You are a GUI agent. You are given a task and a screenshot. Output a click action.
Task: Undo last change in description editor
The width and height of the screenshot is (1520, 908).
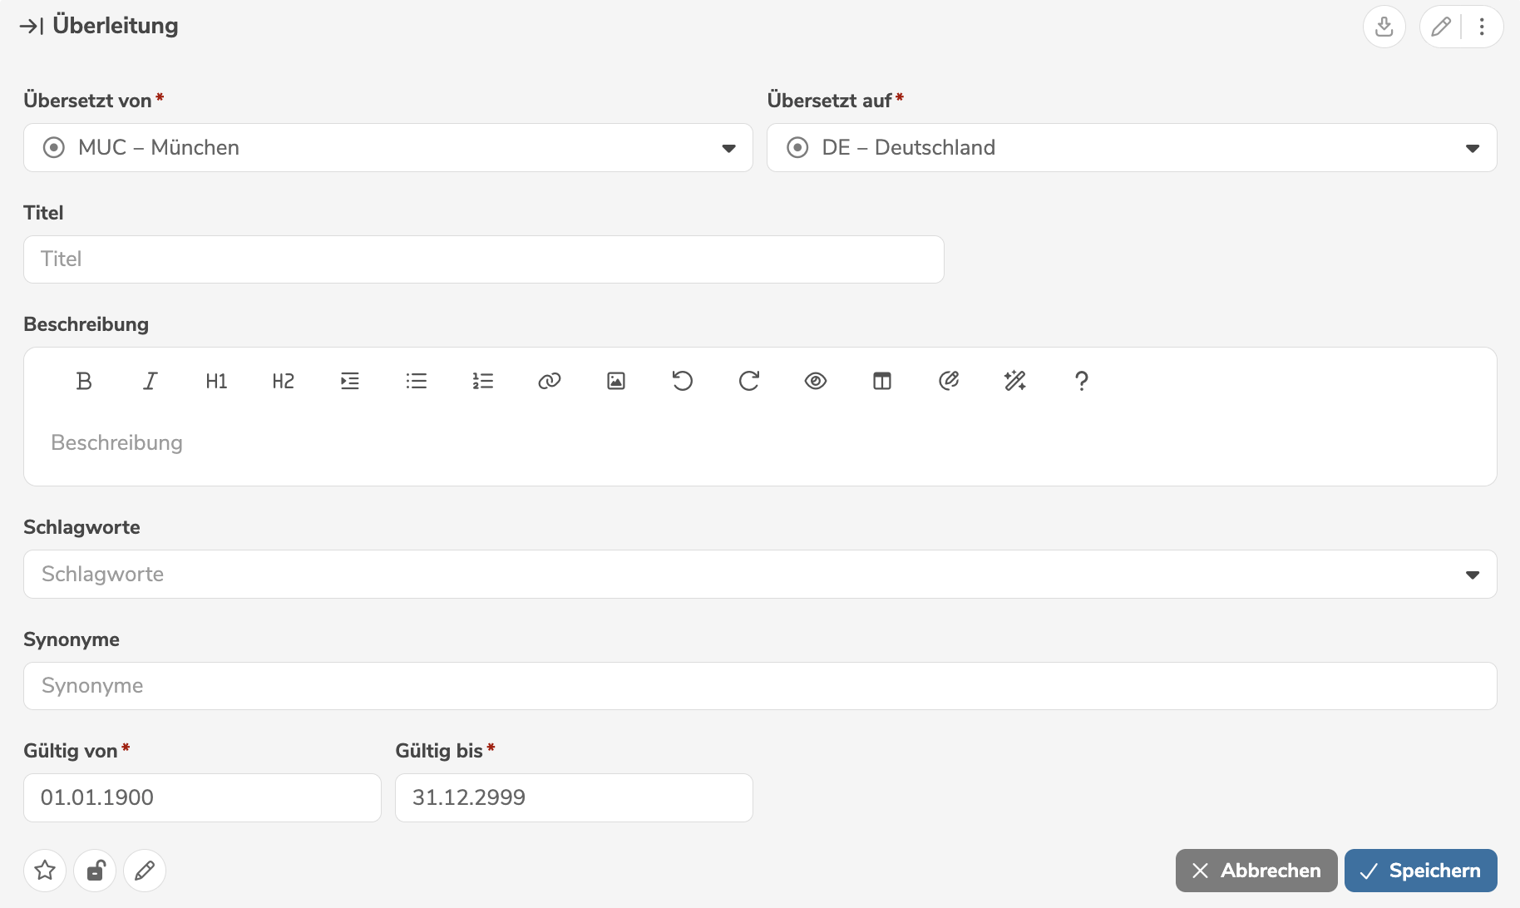683,381
